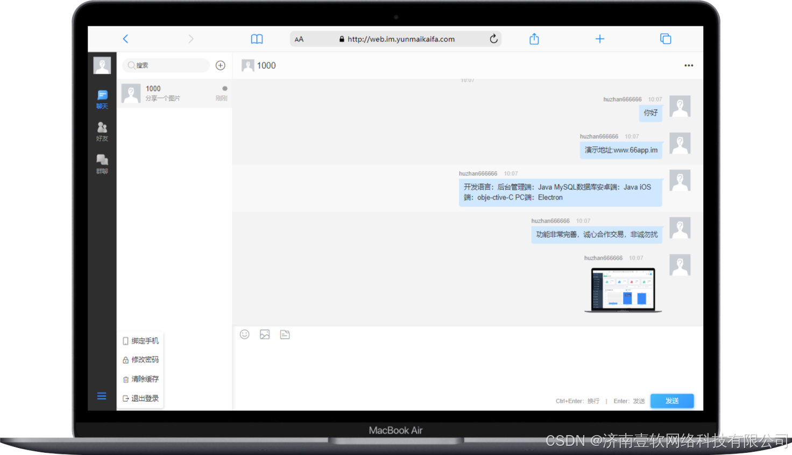
Task: Click the send file folder icon
Action: (x=285, y=335)
